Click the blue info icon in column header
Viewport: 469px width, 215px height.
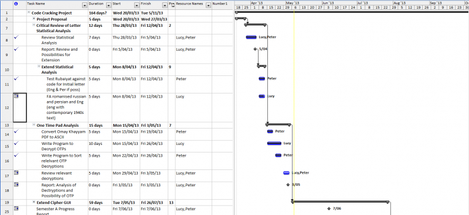[16, 4]
